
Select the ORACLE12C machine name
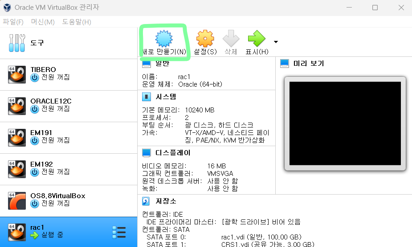point(51,101)
